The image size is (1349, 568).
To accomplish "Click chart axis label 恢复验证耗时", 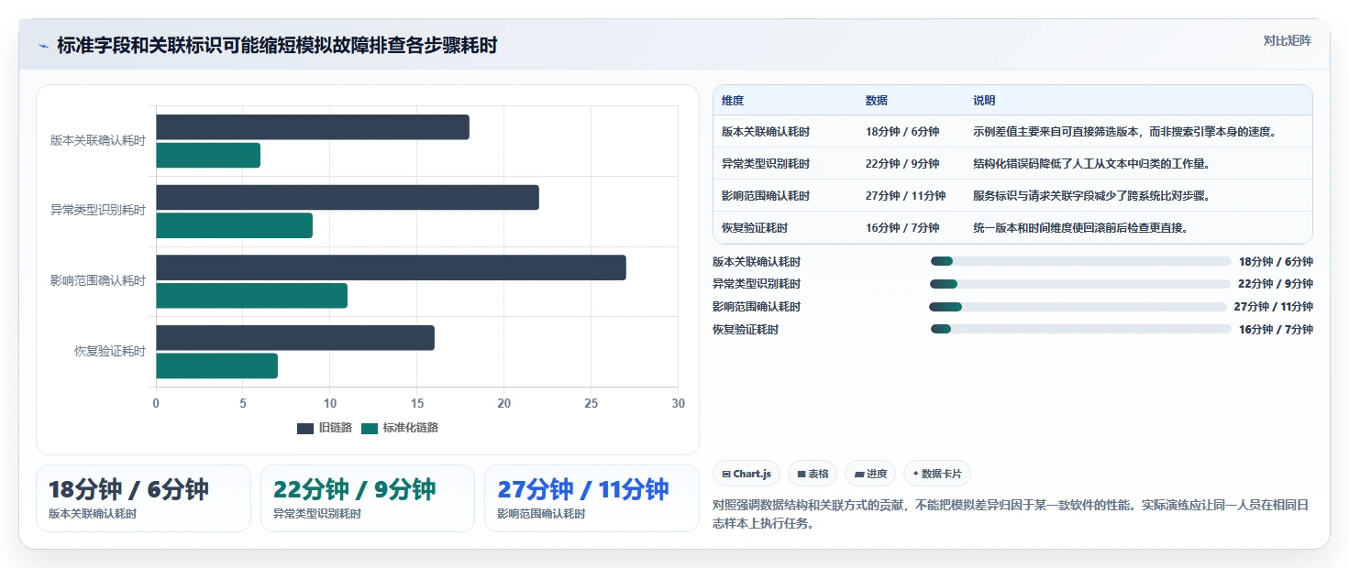I will click(110, 352).
